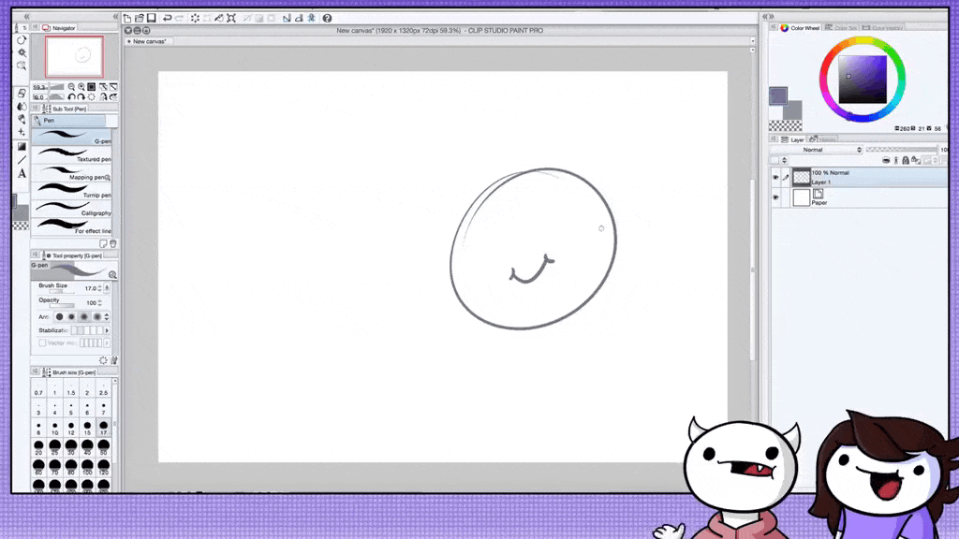This screenshot has width=959, height=539.
Task: Choose the Turnip pen sub tool
Action: pos(73,191)
